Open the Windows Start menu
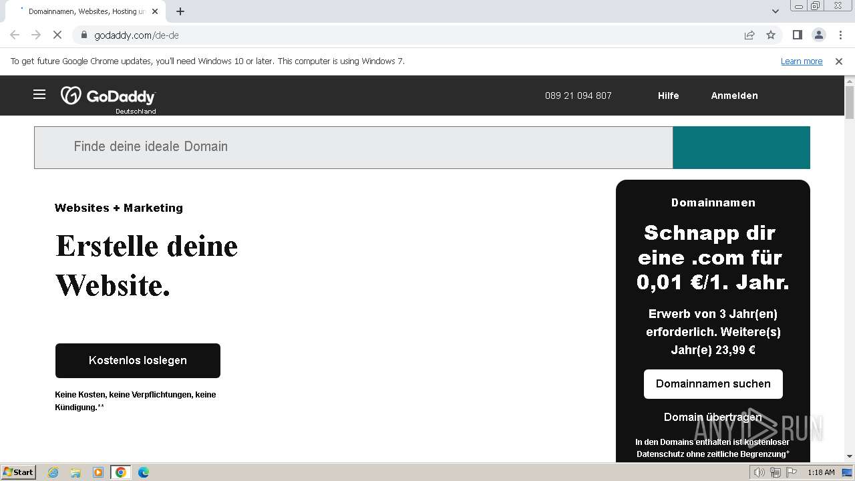The width and height of the screenshot is (855, 481). [19, 472]
